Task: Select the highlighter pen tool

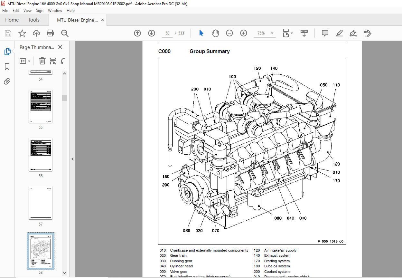Action: [x=339, y=33]
